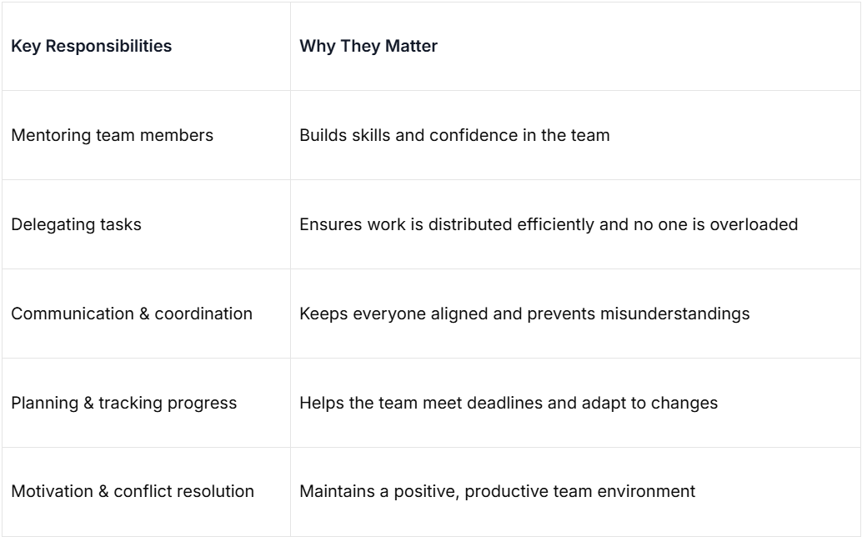Click the word "confidence" in the table
The width and height of the screenshot is (862, 537).
[x=469, y=135]
